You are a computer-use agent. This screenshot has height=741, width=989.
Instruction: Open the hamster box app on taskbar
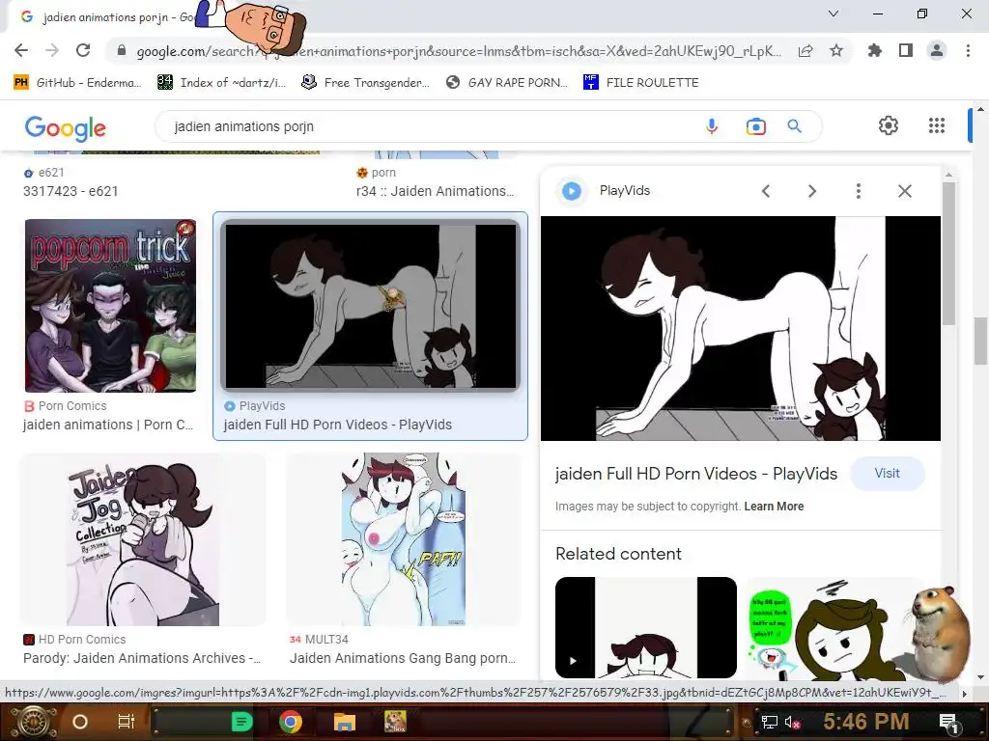(x=395, y=722)
